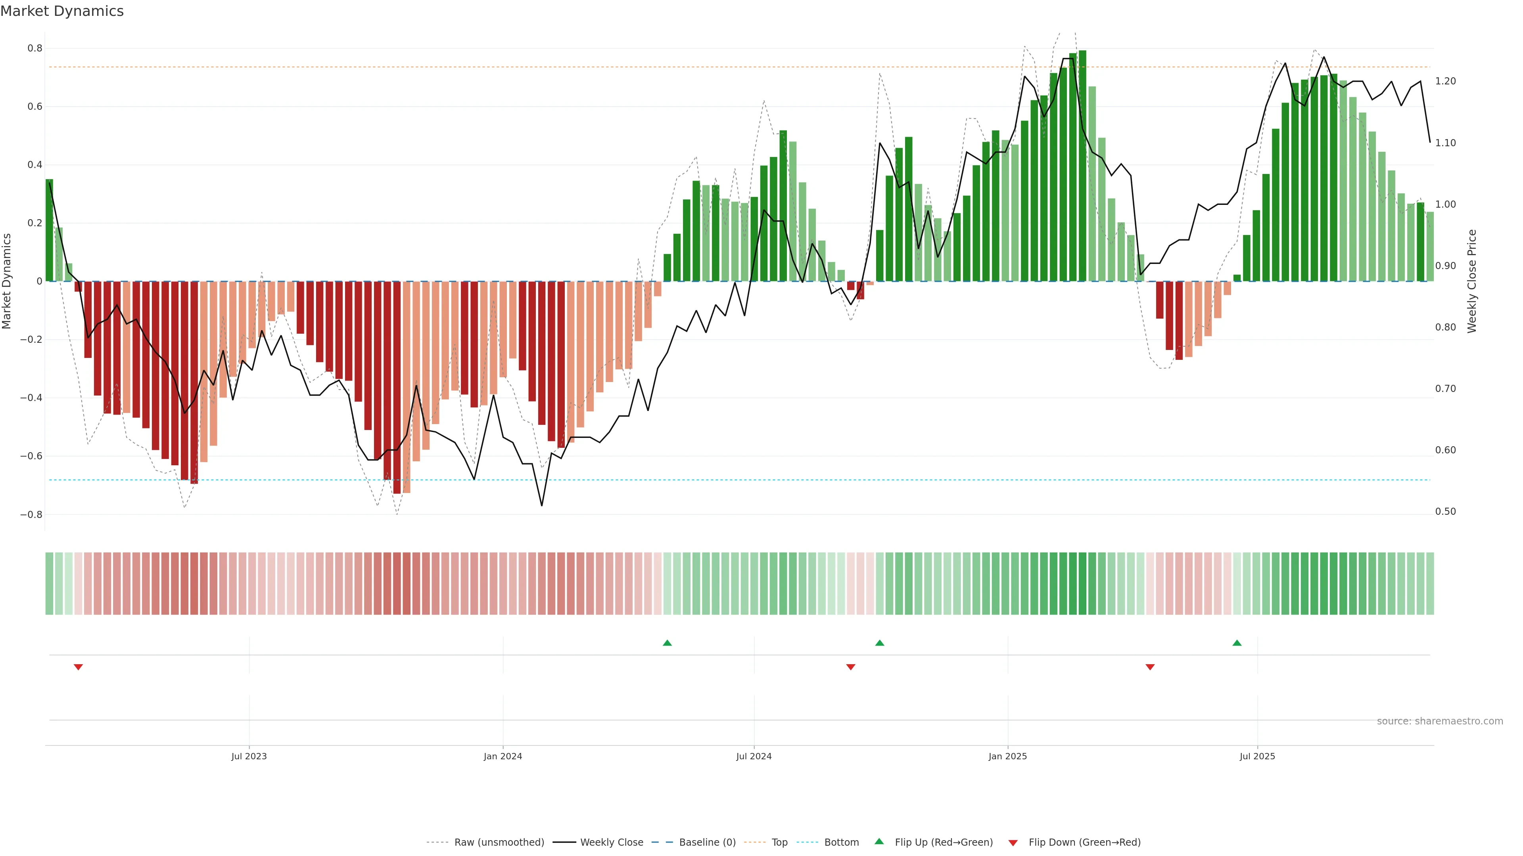Click green flip-up marker after Jul 2024

pyautogui.click(x=880, y=643)
